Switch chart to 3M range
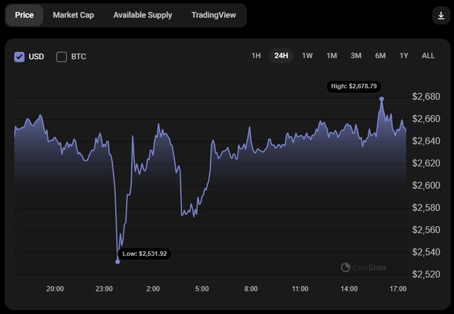454x314 pixels. click(x=356, y=56)
